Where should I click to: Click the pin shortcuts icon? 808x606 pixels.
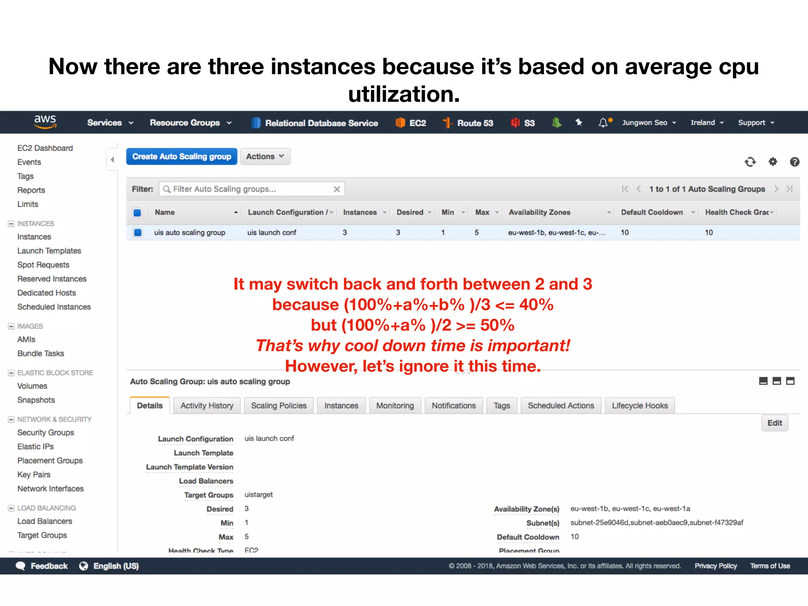click(x=579, y=122)
